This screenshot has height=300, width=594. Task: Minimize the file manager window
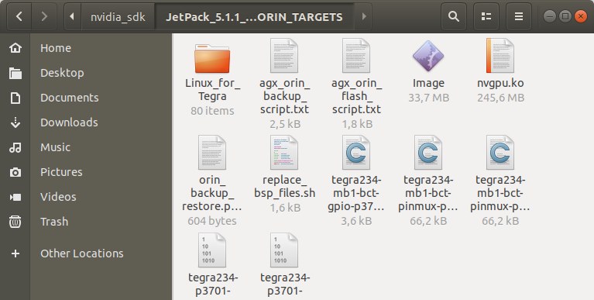550,16
